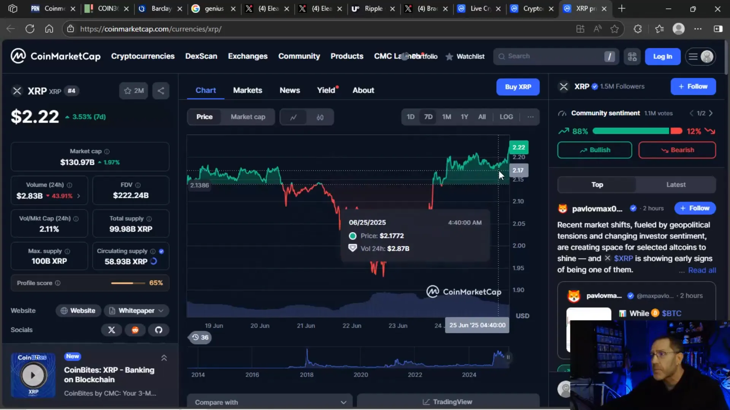730x410 pixels.
Task: Open the XRP Website link
Action: coord(78,311)
